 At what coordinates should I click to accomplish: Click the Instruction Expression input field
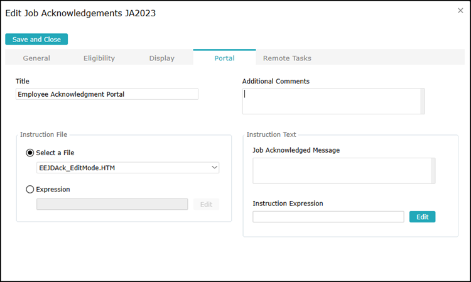[328, 217]
